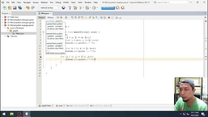This screenshot has height=117, width=208.
Task: Click the Uncomment icon in editor toolbar
Action: click(120, 18)
